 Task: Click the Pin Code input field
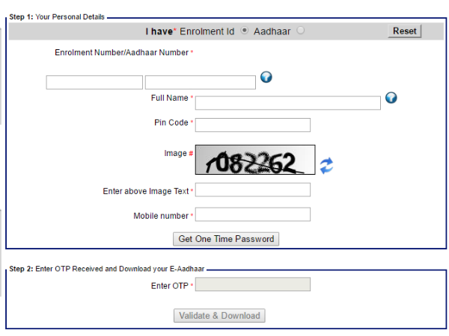pos(252,125)
